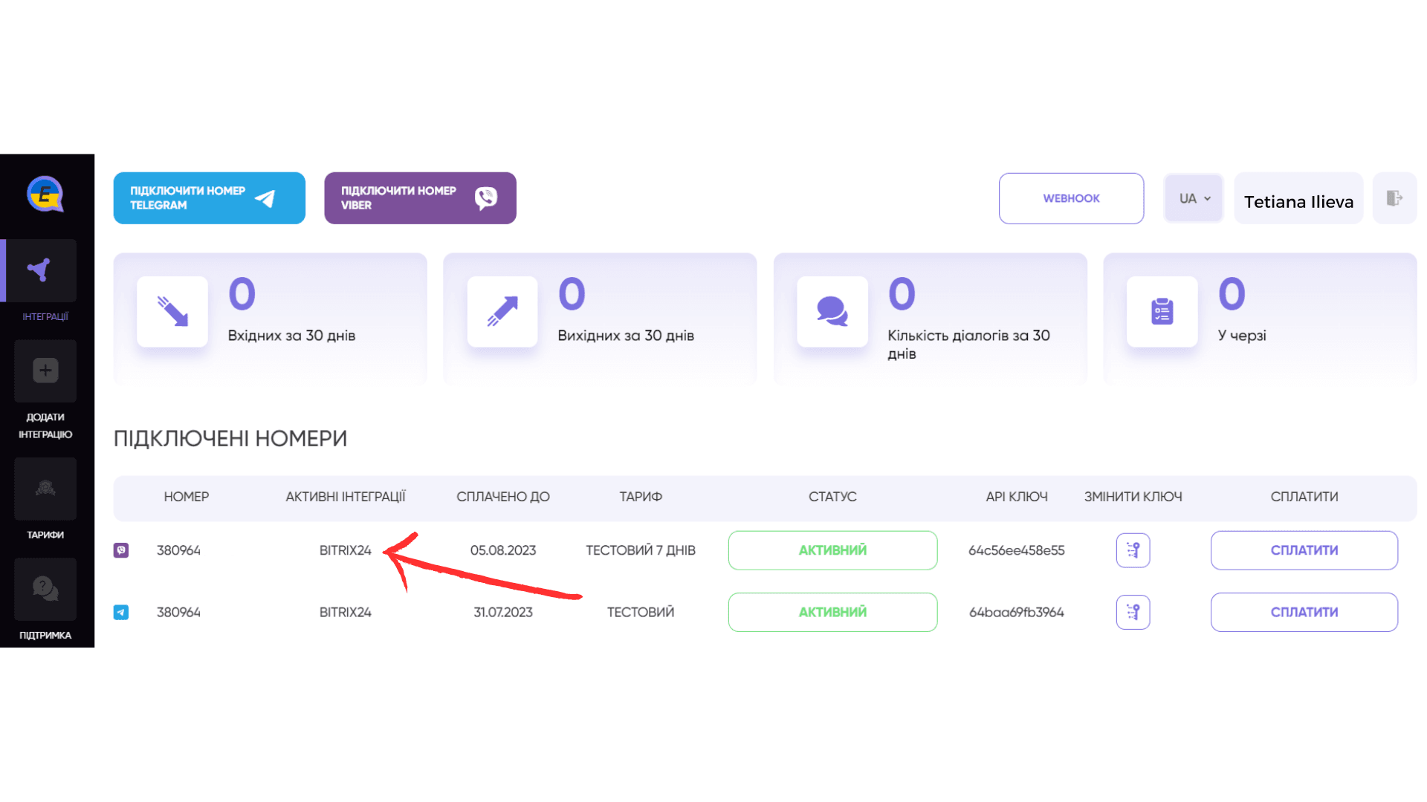Viewport: 1427px width, 802px height.
Task: Click the Тестовий 7 днів tariff cell
Action: click(641, 550)
